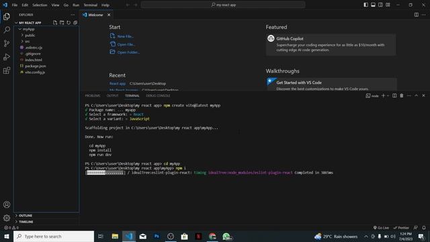Switch to the OUTPUT tab
This screenshot has width=430, height=242.
point(112,95)
